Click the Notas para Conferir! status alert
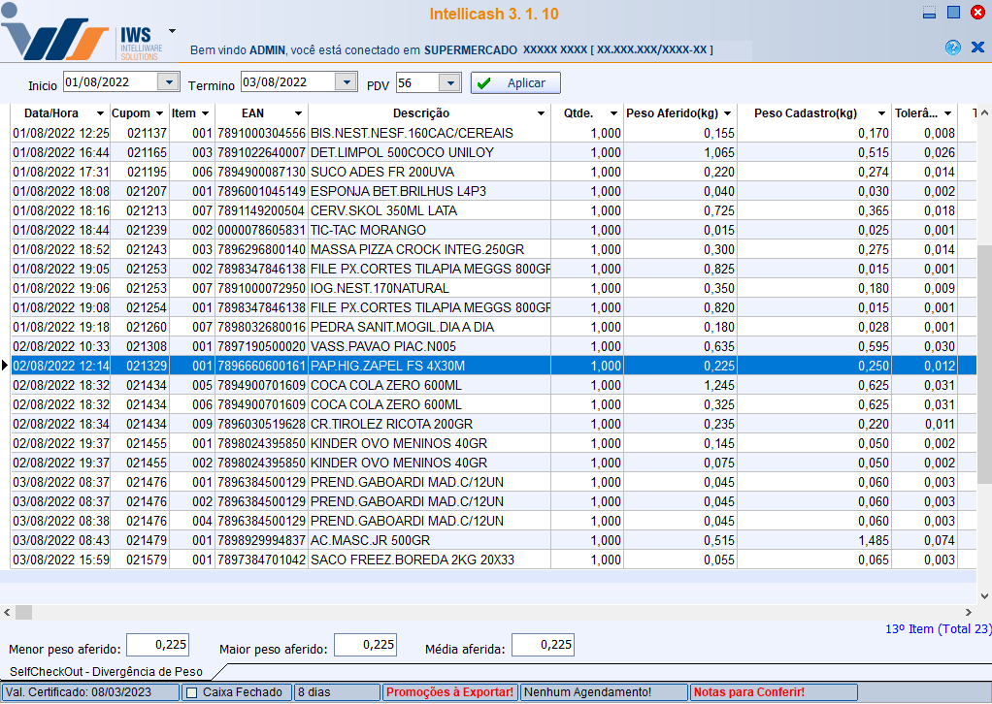 [x=748, y=692]
